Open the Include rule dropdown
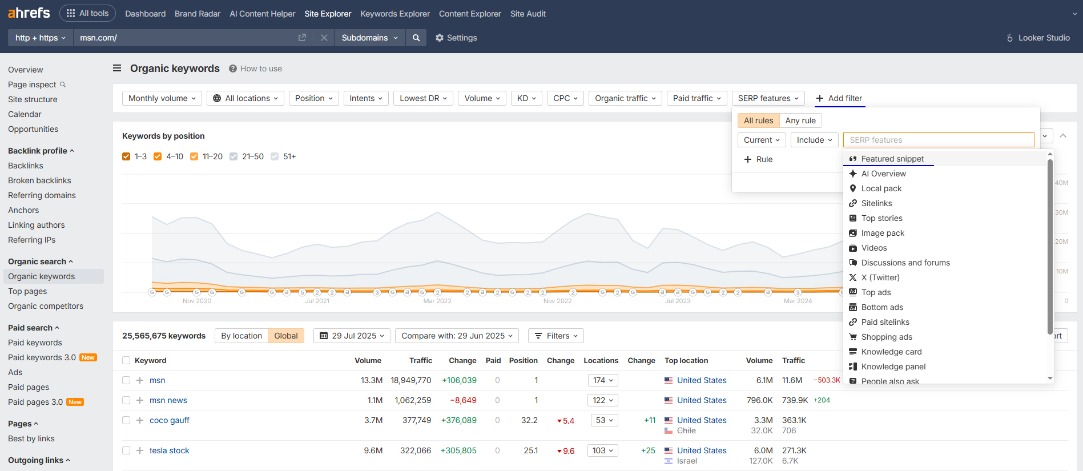Viewport: 1083px width, 471px height. click(x=814, y=140)
